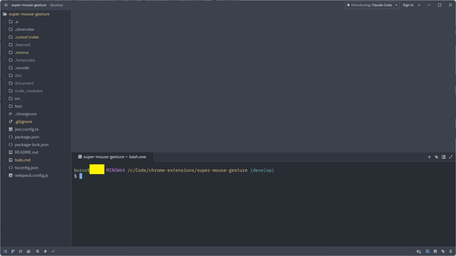456x256 pixels.
Task: Click the edit prediction Z icon
Action: (x=419, y=251)
